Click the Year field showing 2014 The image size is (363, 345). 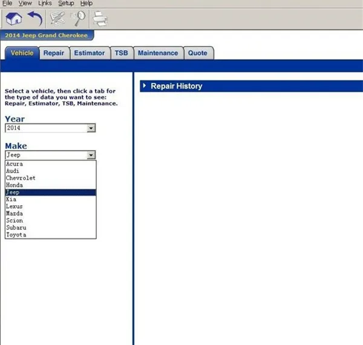pyautogui.click(x=50, y=128)
